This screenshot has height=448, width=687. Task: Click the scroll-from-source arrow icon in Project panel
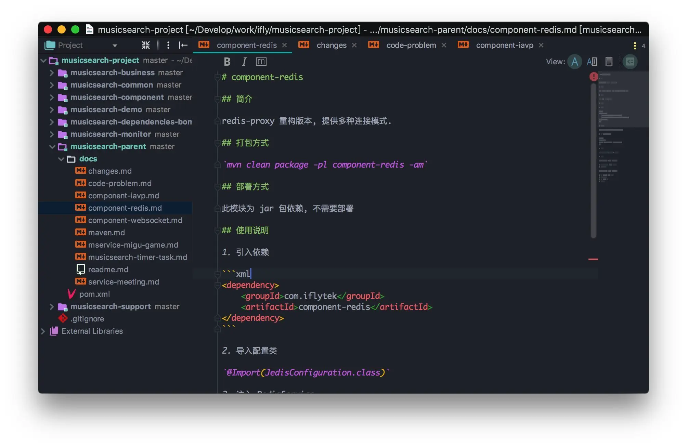[184, 45]
